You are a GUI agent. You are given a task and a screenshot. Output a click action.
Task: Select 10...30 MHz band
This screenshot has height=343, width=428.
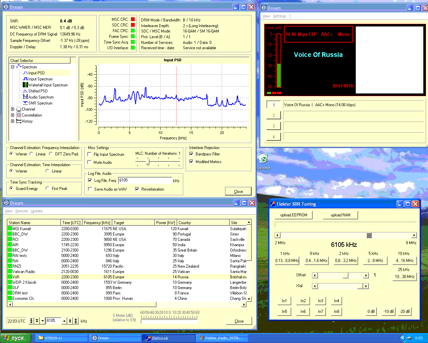[x=405, y=277]
